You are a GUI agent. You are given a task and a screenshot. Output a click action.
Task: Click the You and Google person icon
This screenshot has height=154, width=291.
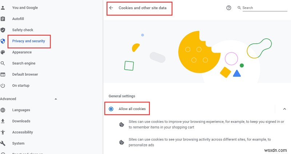pos(3,8)
